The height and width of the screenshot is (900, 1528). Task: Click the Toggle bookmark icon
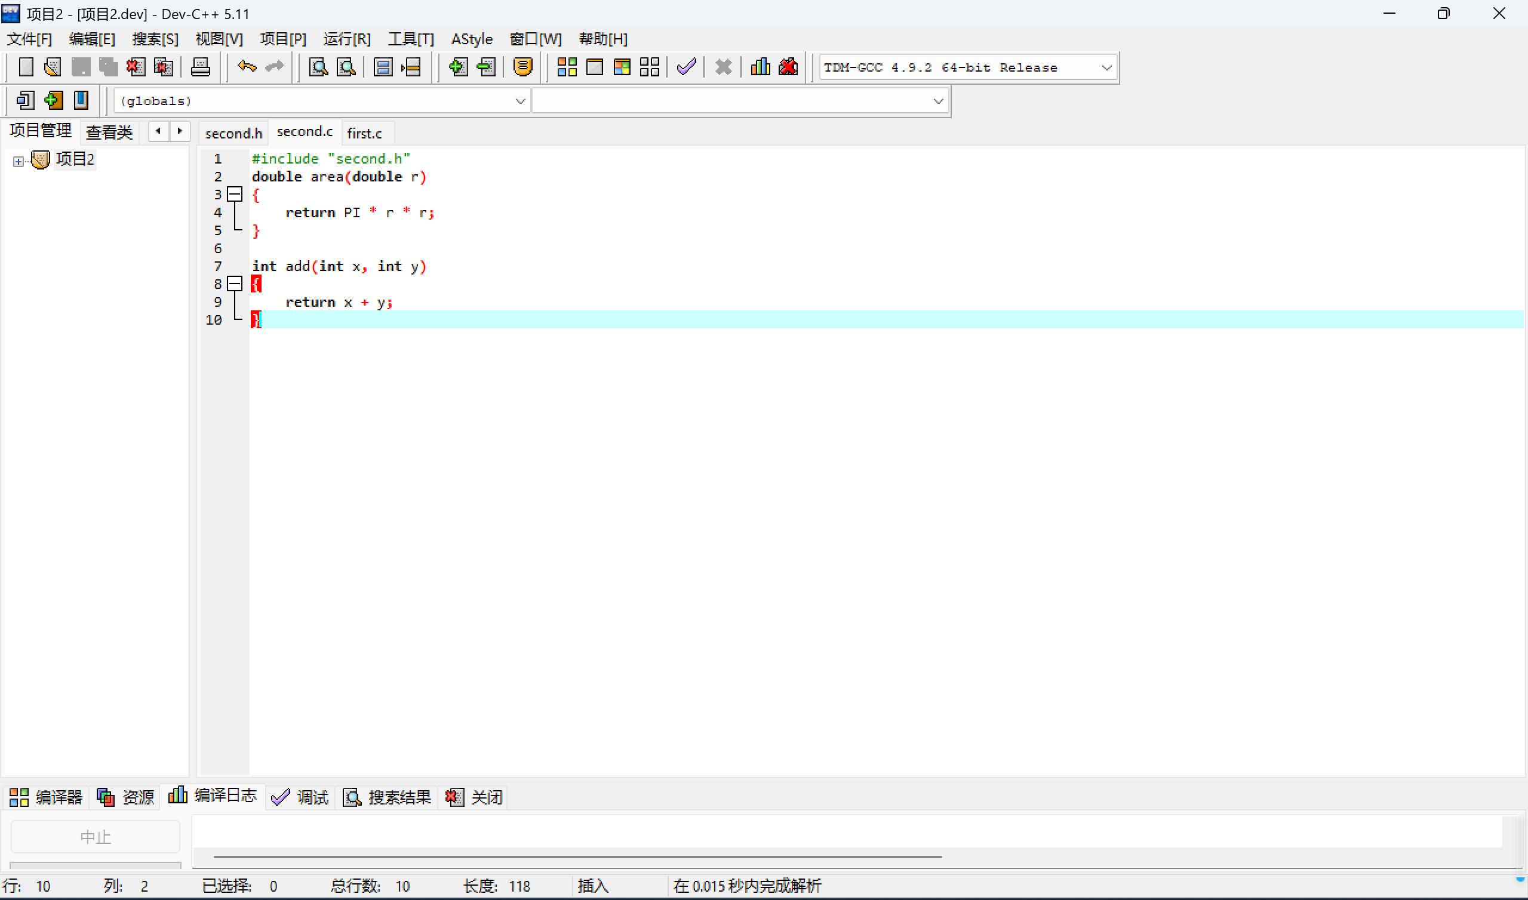point(81,100)
